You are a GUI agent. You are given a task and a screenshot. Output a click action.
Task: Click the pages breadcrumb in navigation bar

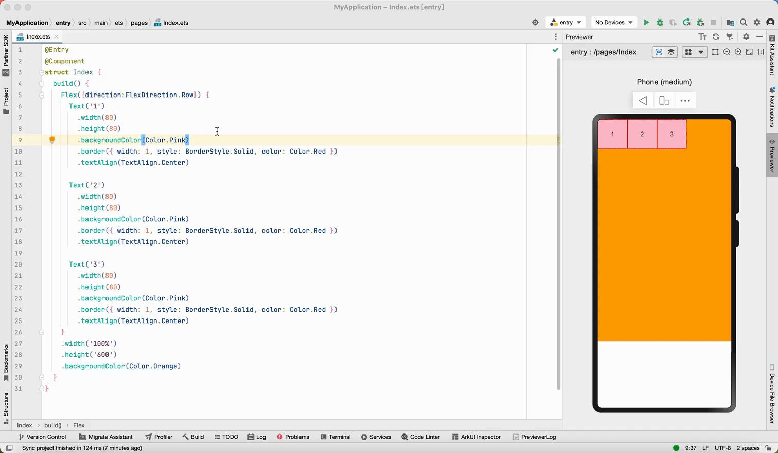click(x=139, y=23)
